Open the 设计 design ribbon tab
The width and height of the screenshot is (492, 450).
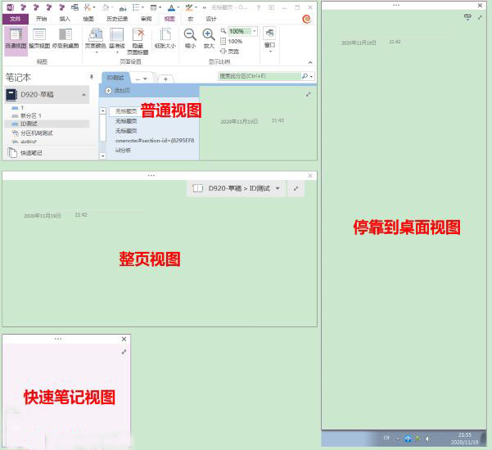[211, 19]
